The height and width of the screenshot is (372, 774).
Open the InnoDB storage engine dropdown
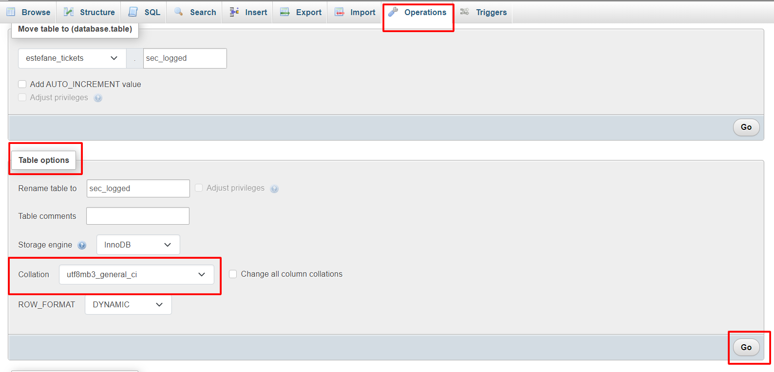[x=138, y=245]
